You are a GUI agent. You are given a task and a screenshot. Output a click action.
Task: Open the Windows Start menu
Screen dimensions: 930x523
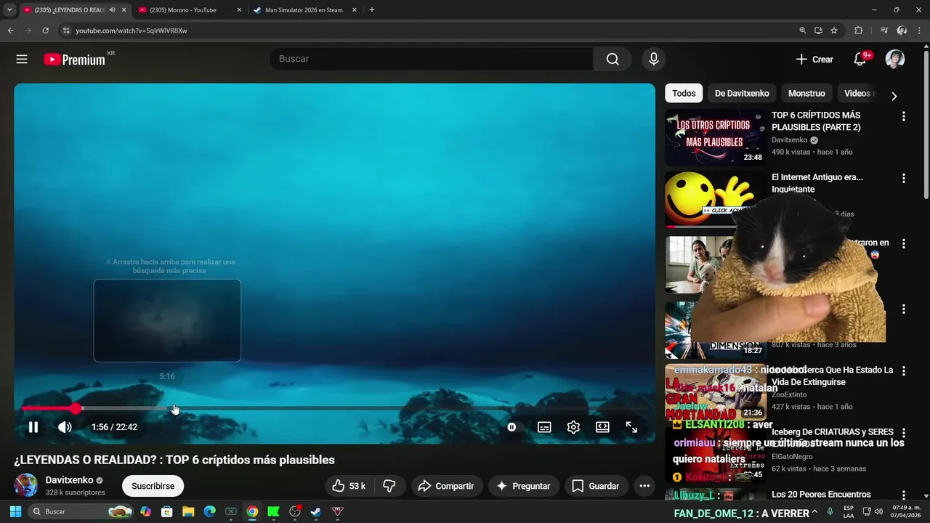pyautogui.click(x=15, y=511)
